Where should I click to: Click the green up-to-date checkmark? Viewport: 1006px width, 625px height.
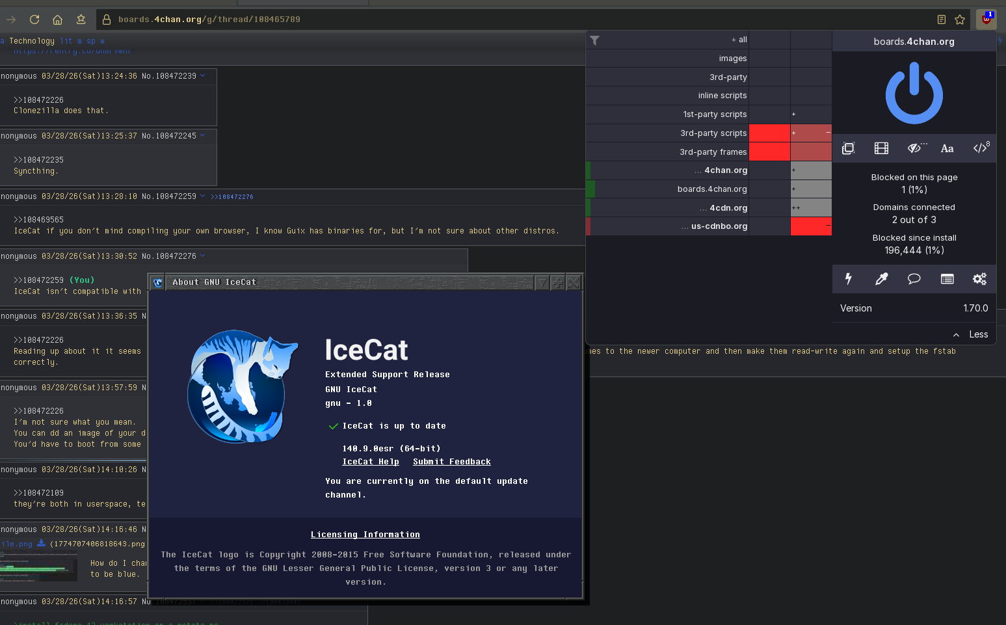pos(333,426)
